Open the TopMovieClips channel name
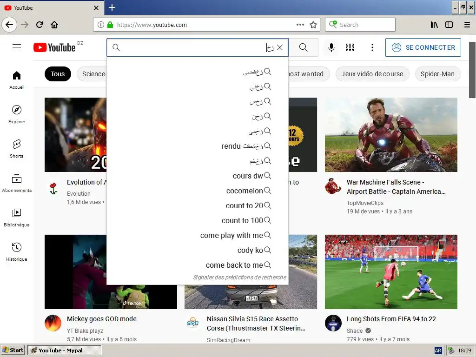Viewport: 476px width, 357px height. click(x=365, y=203)
